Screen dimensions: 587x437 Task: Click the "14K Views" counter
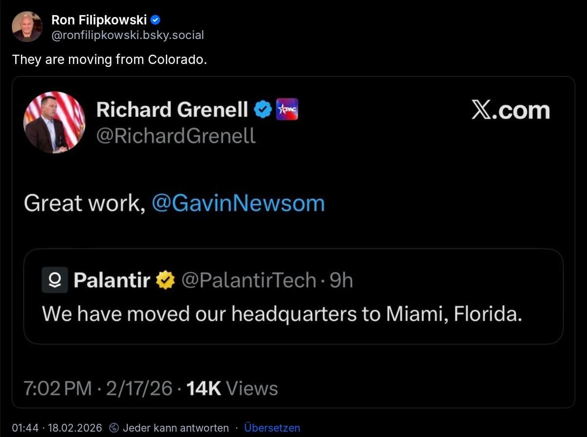click(x=232, y=389)
